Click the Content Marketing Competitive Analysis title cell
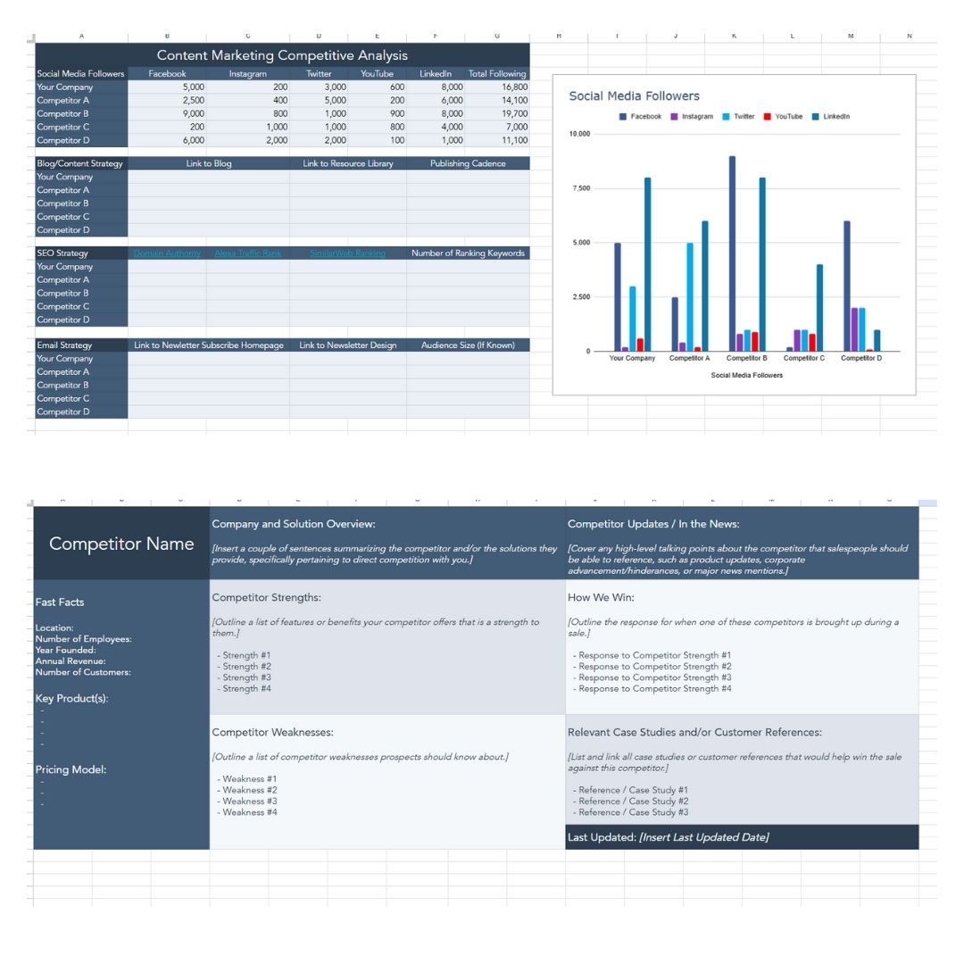This screenshot has width=964, height=964. tap(282, 55)
